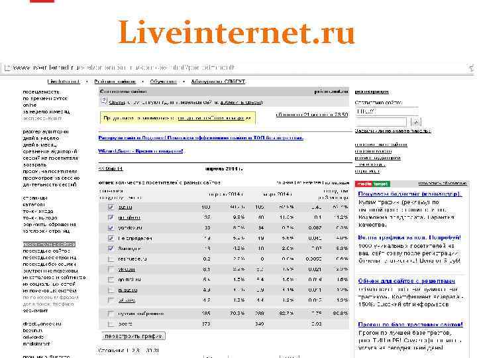477x358 pixels.
Task: Select highlighted 'посетители с сайтов' menu item
Action: [49, 244]
